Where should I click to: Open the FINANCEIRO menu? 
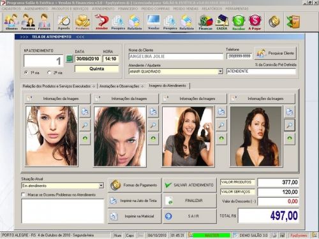tap(128, 9)
